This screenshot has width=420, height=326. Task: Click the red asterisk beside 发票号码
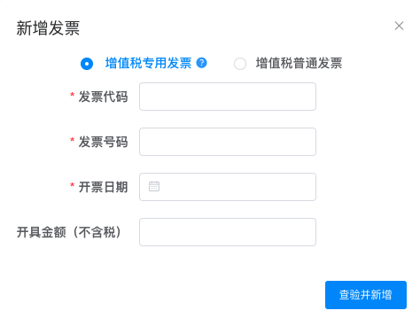point(72,140)
